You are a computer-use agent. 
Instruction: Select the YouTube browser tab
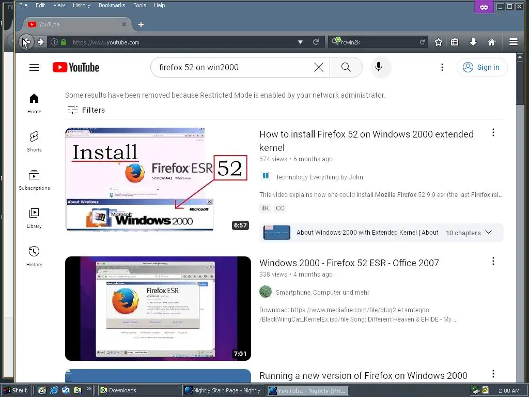[77, 24]
